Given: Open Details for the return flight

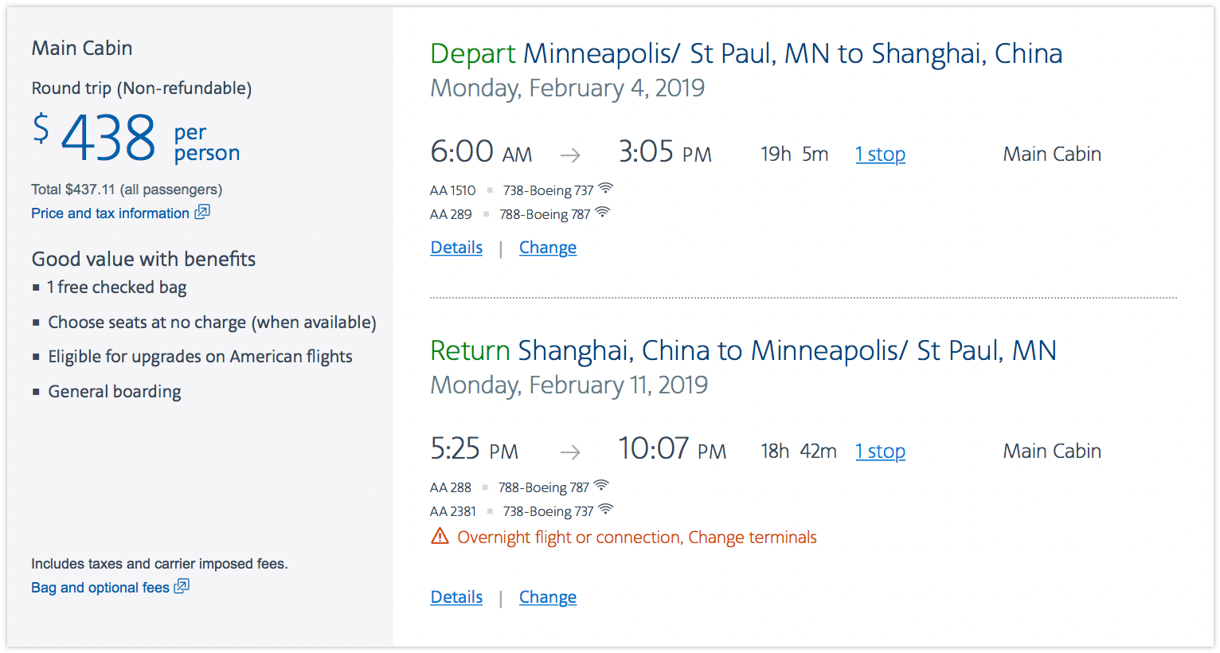Looking at the screenshot, I should [456, 597].
